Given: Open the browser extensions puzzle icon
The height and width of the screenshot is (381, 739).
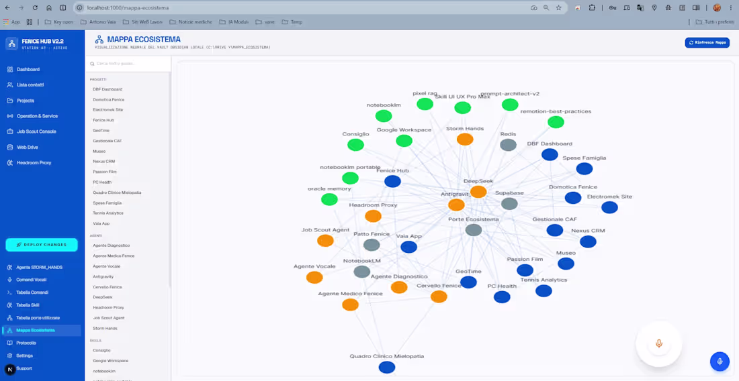Looking at the screenshot, I should 592,7.
